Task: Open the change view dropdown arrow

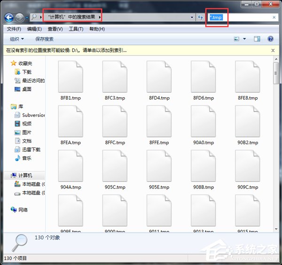Action: pyautogui.click(x=245, y=39)
